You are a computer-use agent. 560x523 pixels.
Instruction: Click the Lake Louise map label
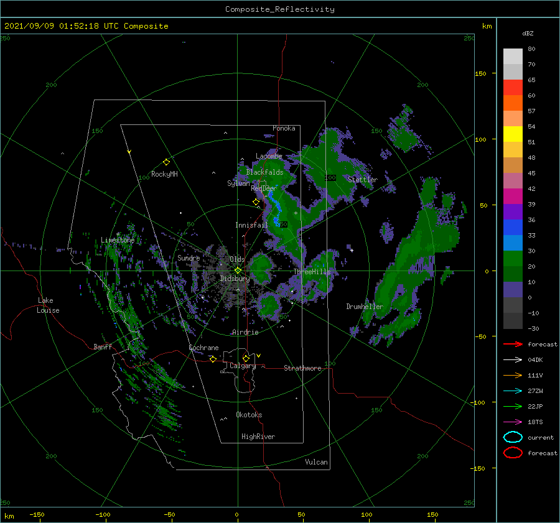click(x=48, y=305)
